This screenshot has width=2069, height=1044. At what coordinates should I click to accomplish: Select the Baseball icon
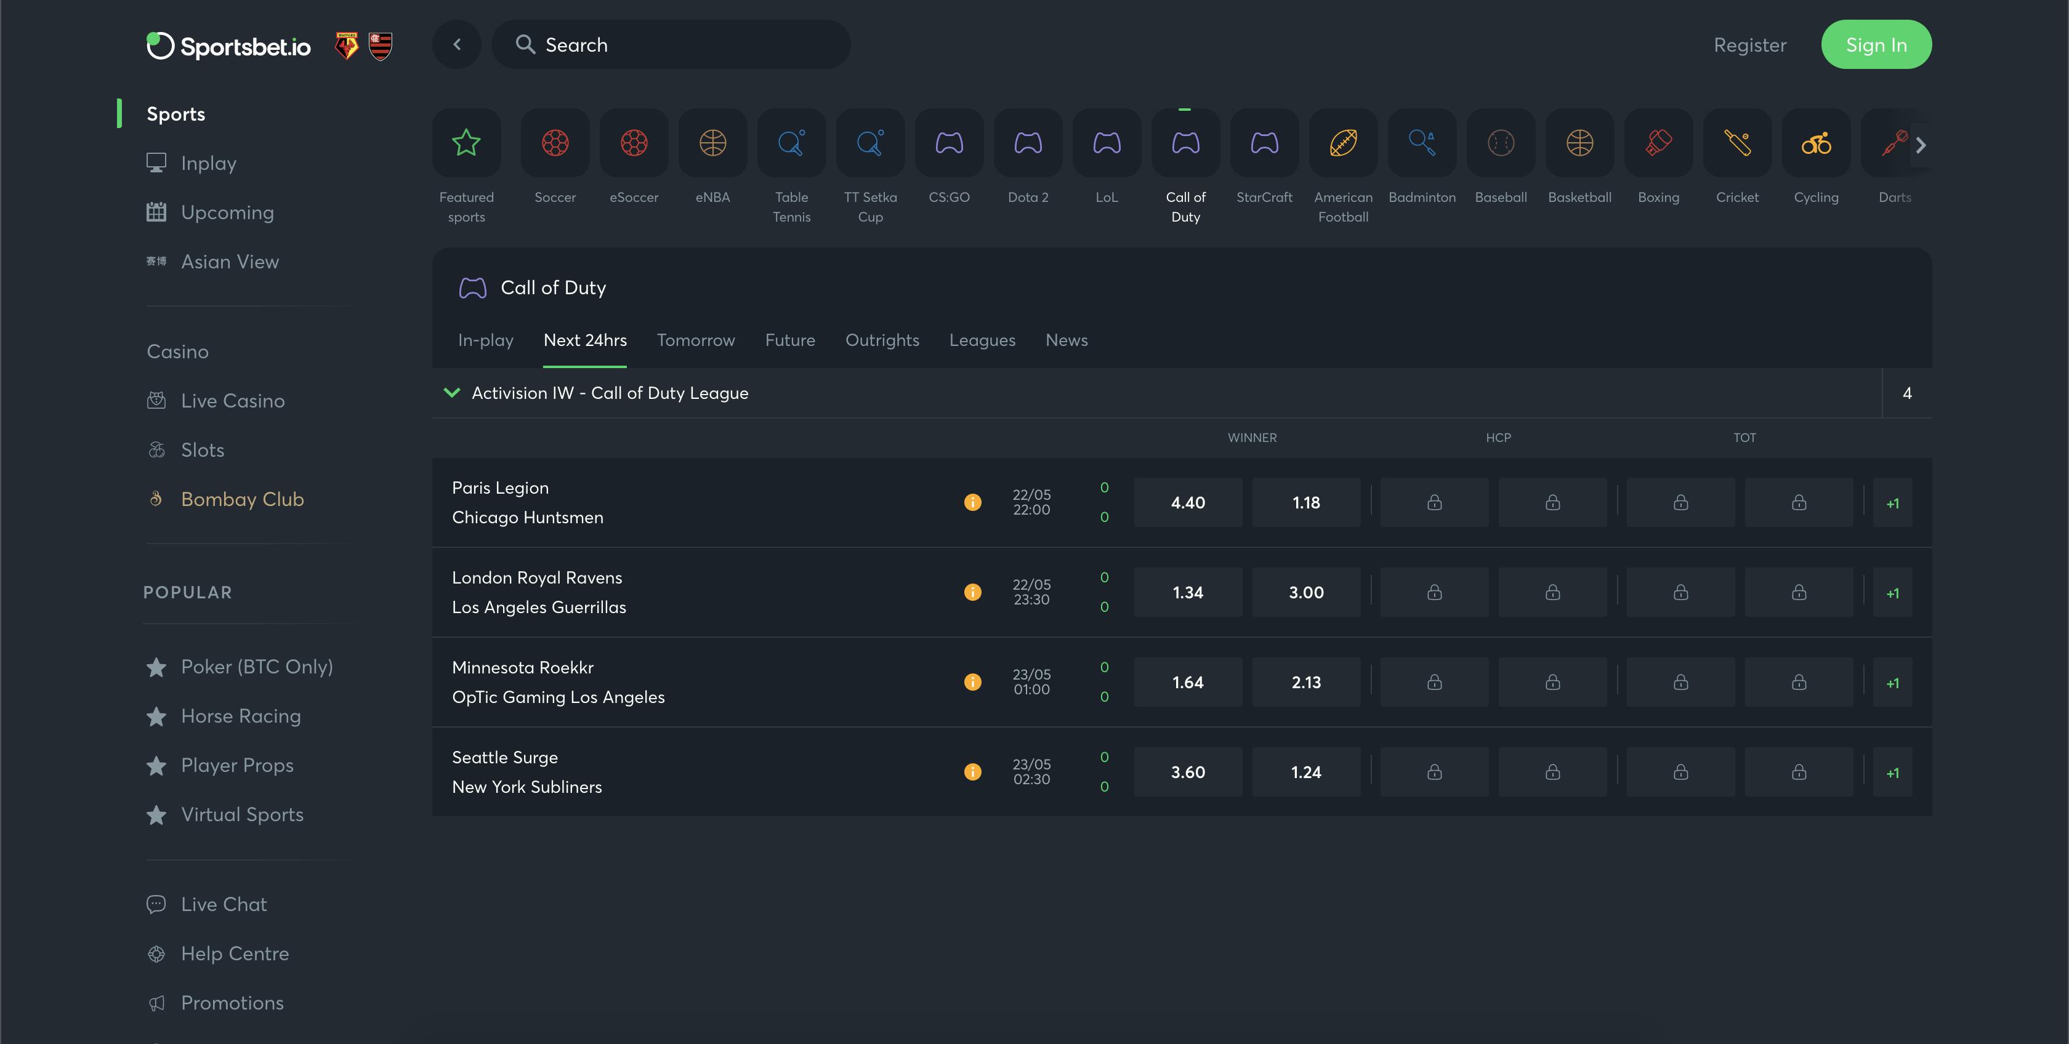[1501, 143]
